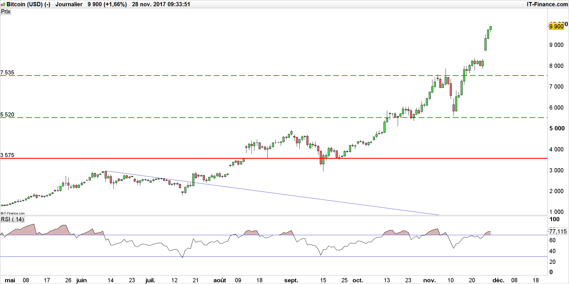Click the 100 label on RSI axis

pos(554,219)
